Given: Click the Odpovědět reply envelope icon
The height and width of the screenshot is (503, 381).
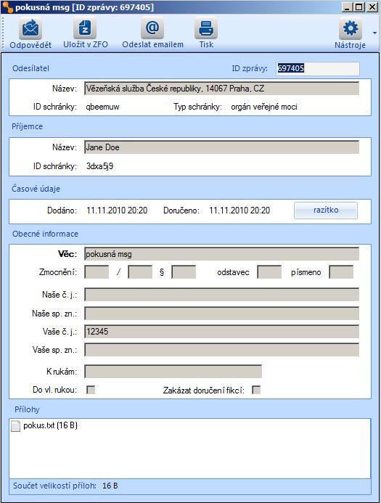Looking at the screenshot, I should click(30, 28).
